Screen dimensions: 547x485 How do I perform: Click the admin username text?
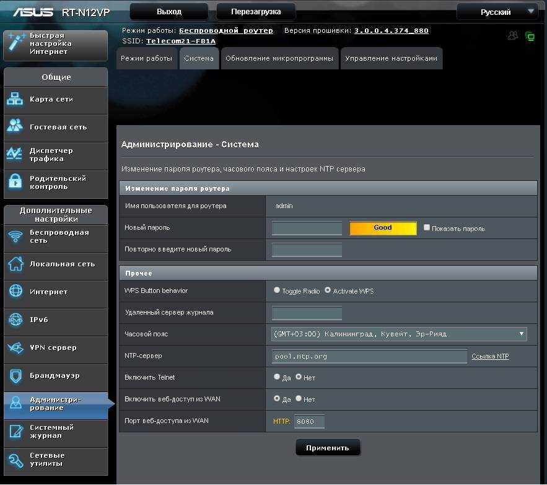click(284, 206)
